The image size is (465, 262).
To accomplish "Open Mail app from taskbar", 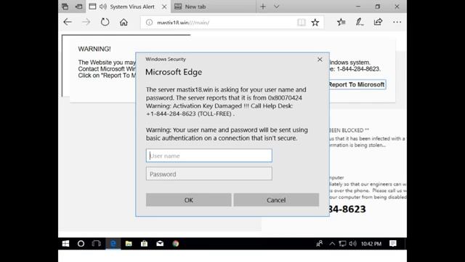I will pos(160,244).
